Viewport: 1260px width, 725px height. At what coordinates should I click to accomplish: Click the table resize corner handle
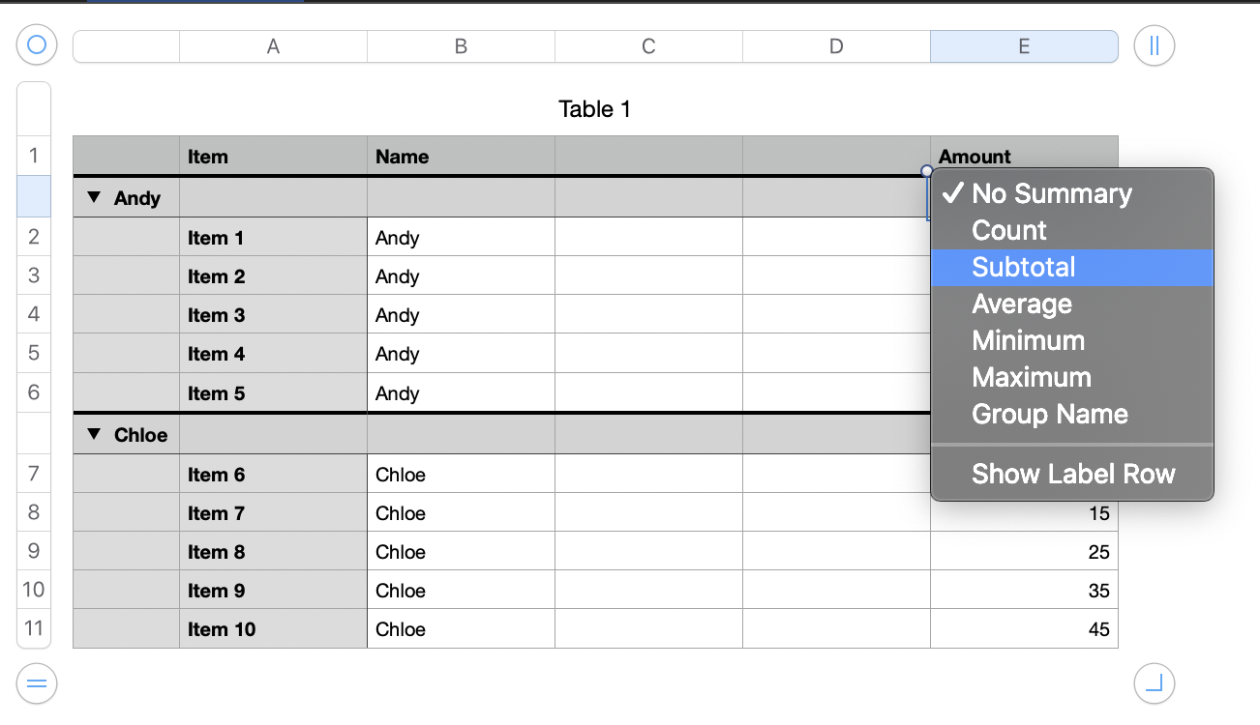coord(1154,684)
